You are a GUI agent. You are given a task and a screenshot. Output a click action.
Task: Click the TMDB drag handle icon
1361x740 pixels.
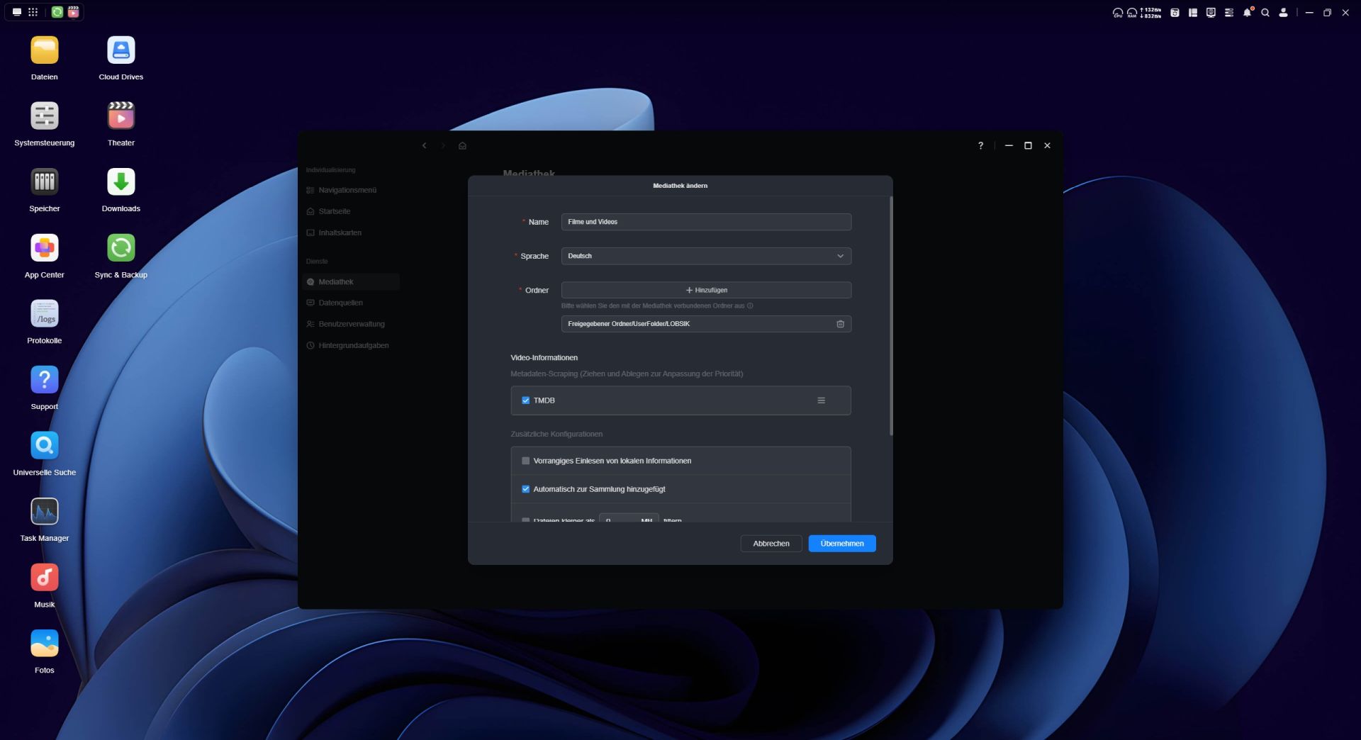tap(821, 400)
